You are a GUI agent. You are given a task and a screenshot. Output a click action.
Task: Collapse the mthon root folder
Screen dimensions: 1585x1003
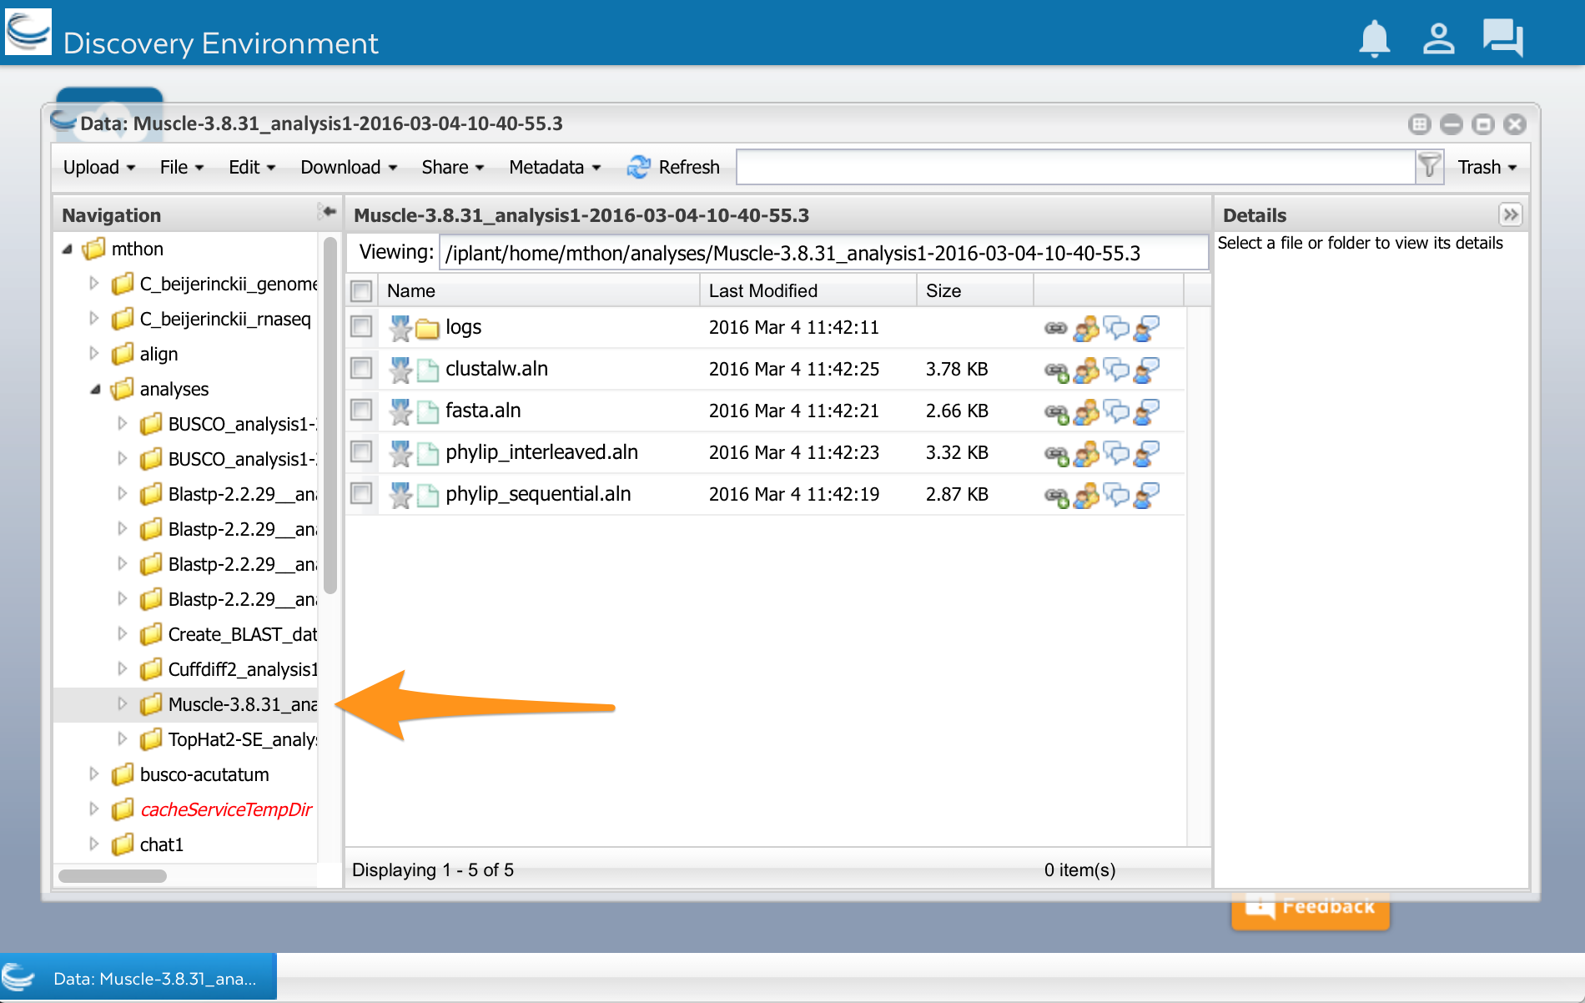click(x=68, y=249)
